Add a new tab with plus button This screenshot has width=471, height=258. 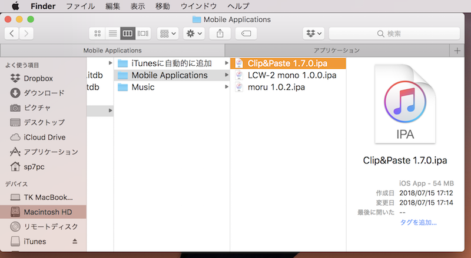point(457,51)
